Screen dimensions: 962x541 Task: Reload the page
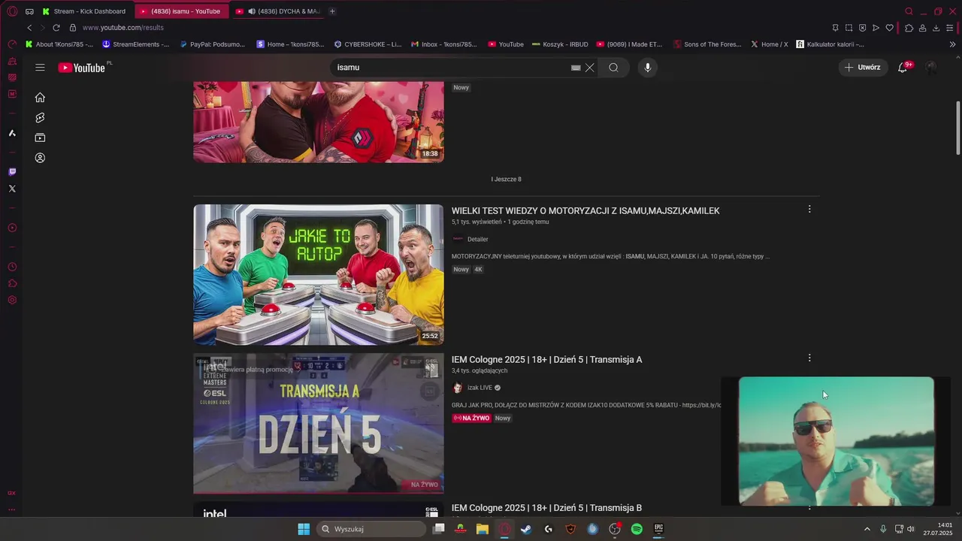coord(56,28)
